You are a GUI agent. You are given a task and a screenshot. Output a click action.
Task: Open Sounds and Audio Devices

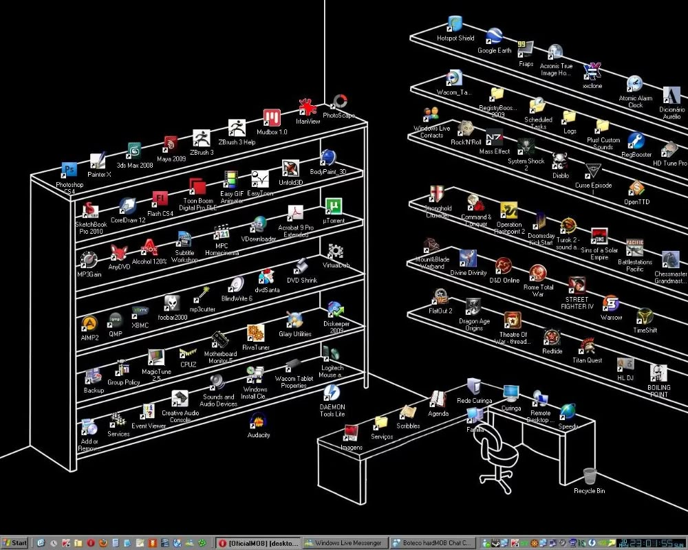pyautogui.click(x=217, y=383)
